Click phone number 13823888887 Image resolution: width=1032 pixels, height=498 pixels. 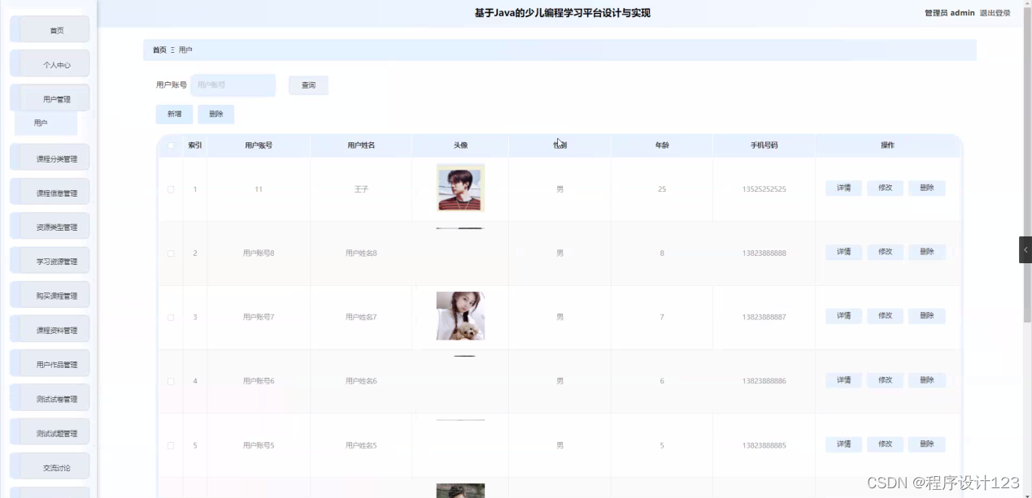764,318
